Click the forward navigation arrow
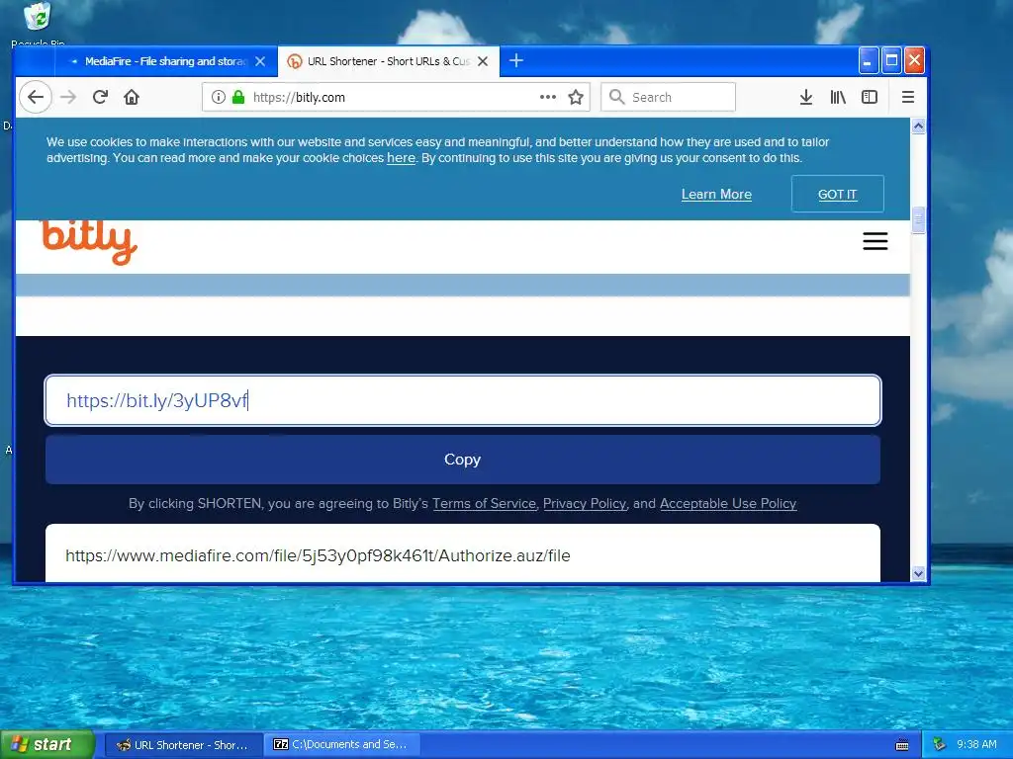The image size is (1013, 759). 68,97
